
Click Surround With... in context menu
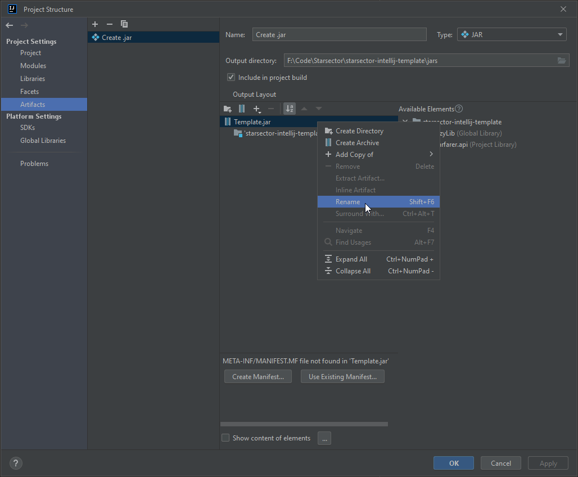(x=378, y=214)
